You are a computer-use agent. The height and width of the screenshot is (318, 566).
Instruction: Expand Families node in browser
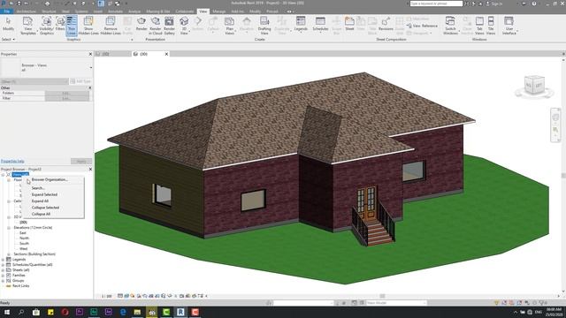click(x=4, y=275)
